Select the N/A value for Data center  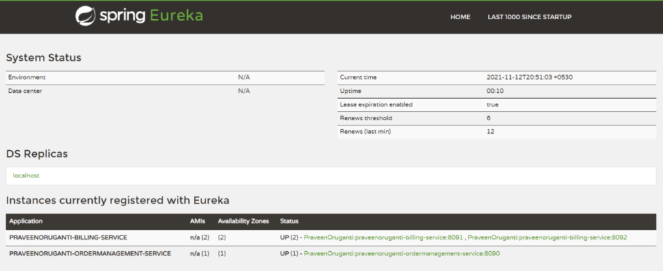(x=244, y=91)
